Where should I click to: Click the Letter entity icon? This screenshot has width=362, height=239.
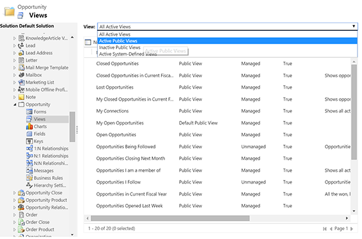21,60
